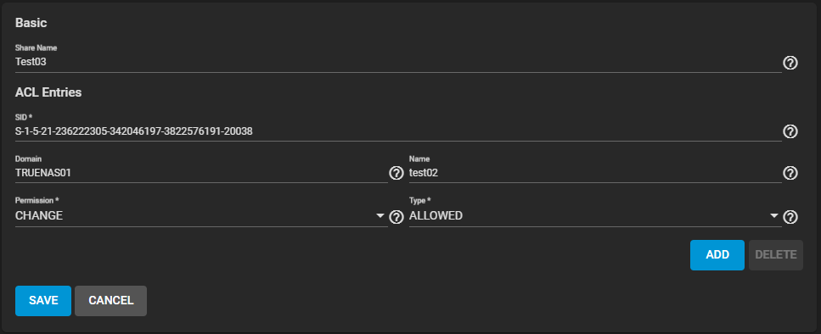
Task: Open help icon beside Name field
Action: click(790, 173)
